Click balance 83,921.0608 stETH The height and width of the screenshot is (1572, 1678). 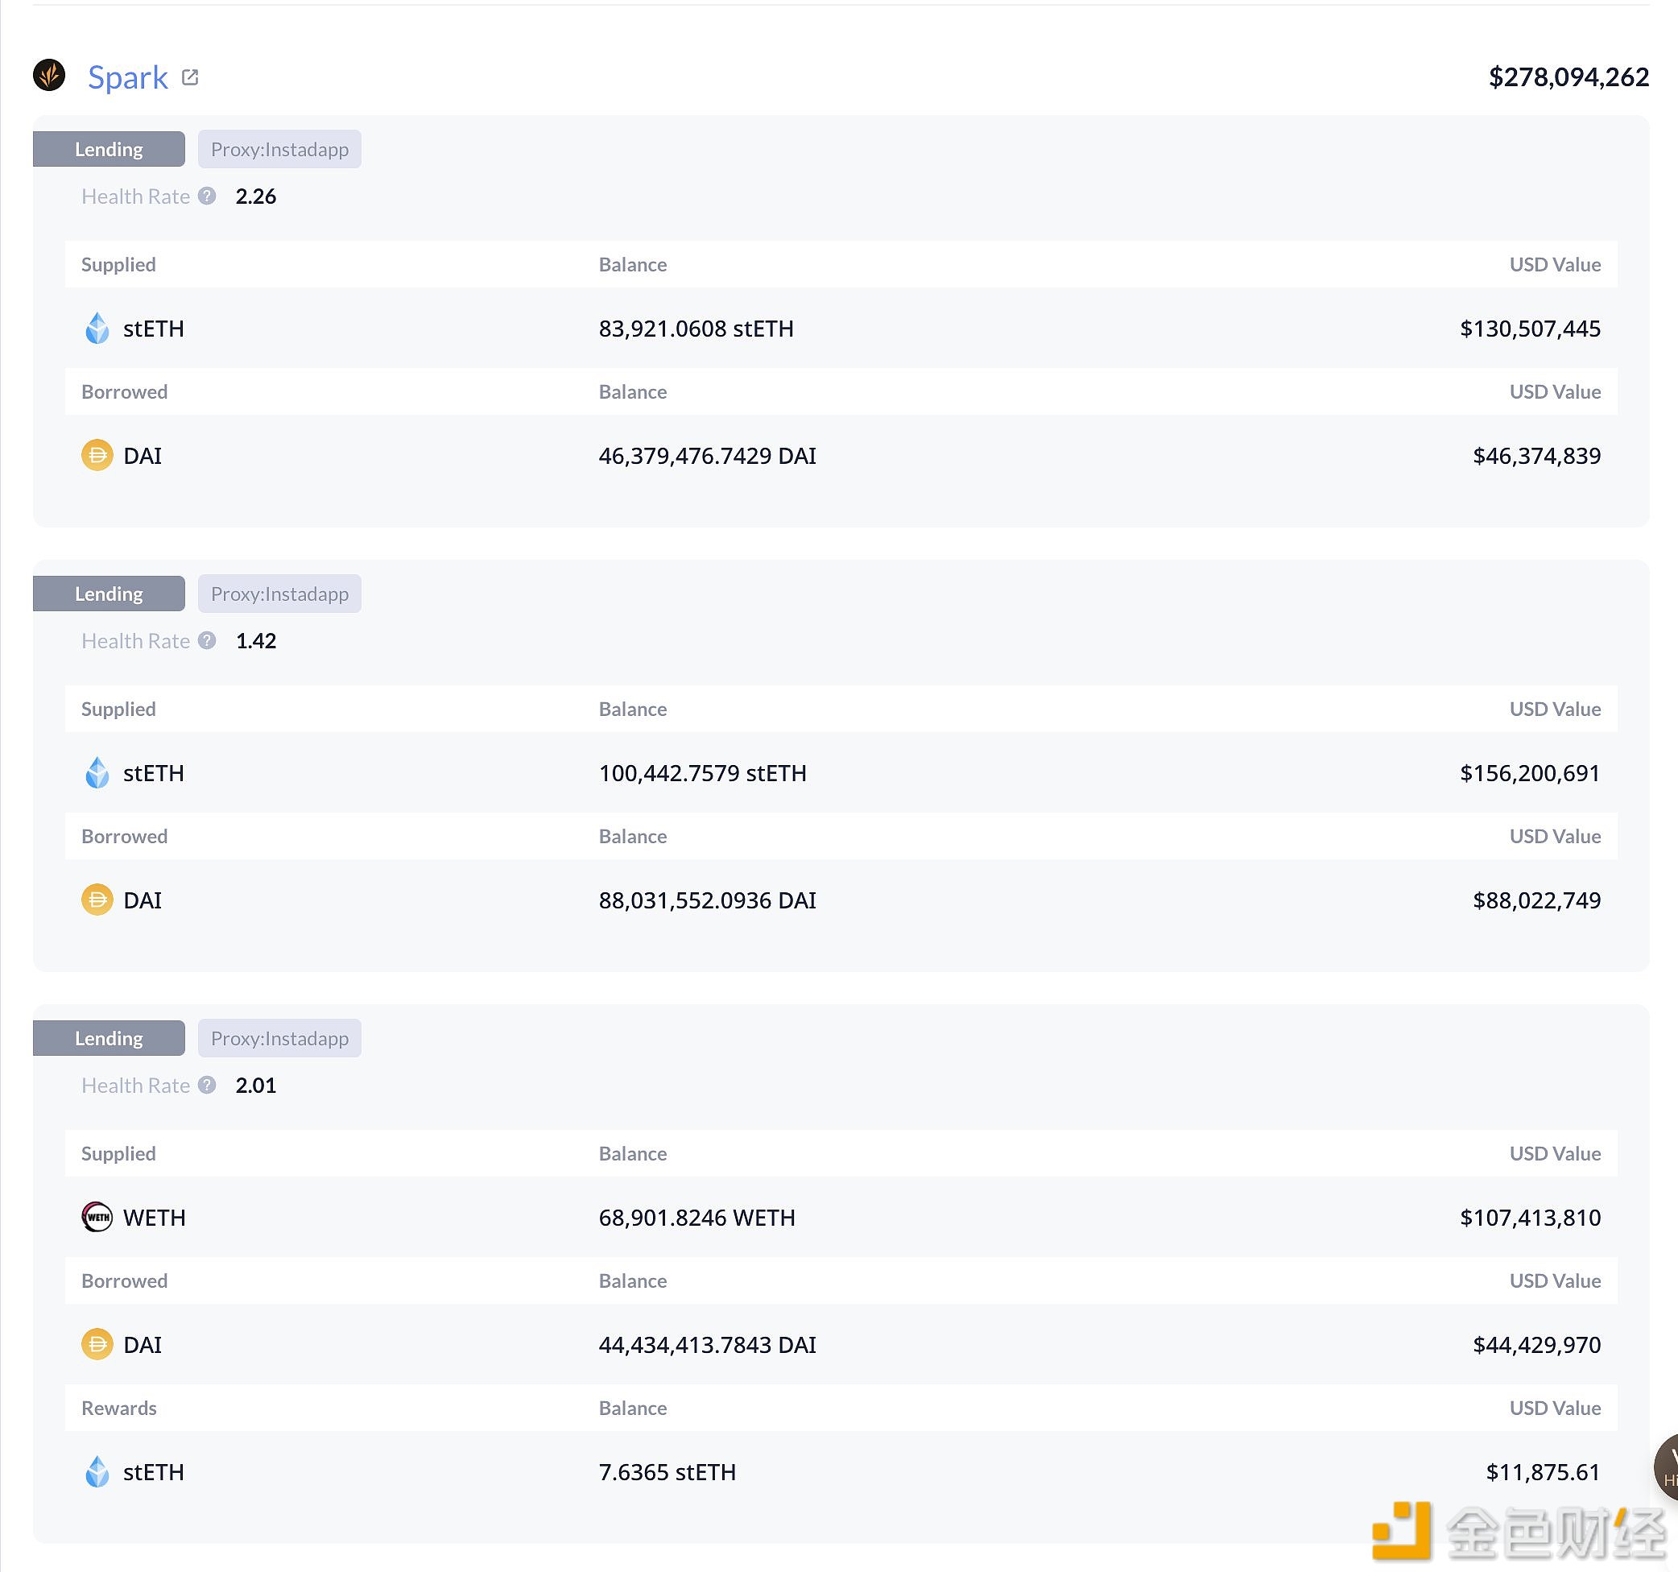coord(696,329)
